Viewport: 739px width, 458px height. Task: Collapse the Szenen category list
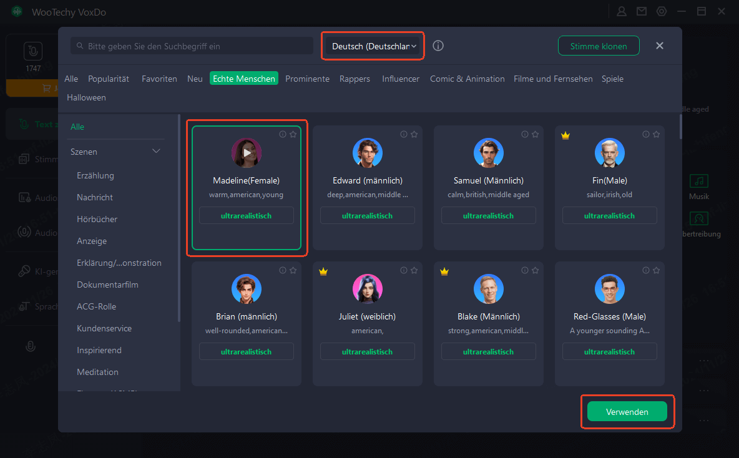point(156,152)
